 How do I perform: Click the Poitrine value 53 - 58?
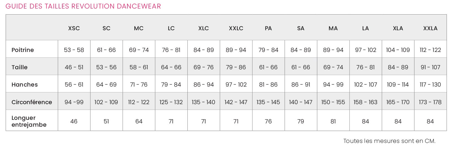[x=74, y=50]
